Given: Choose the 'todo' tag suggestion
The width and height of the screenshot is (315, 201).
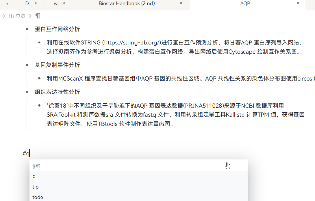Looking at the screenshot, I should [138, 197].
